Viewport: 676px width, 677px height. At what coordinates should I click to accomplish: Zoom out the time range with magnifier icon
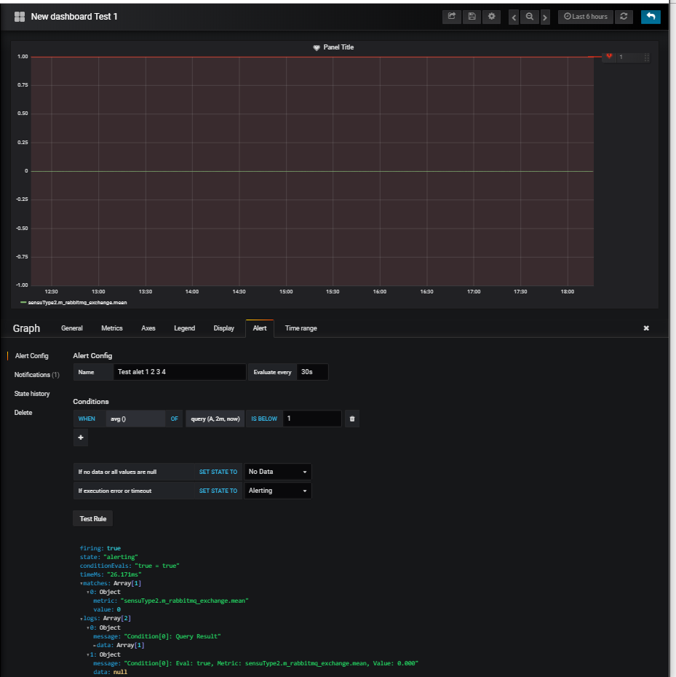(x=529, y=16)
